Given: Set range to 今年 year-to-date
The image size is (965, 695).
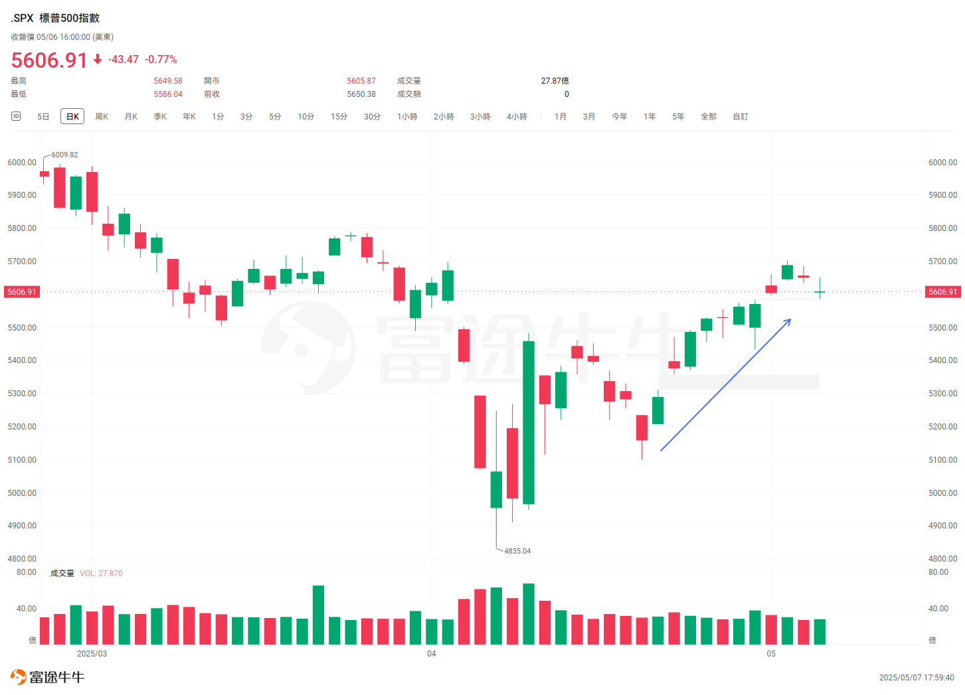Looking at the screenshot, I should pyautogui.click(x=620, y=117).
